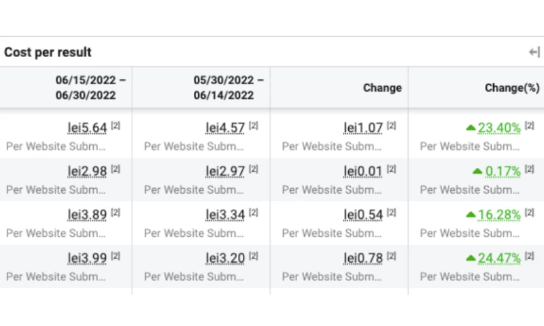This screenshot has height=326, width=544.
Task: Collapse the Cost per result column group
Action: 534,52
